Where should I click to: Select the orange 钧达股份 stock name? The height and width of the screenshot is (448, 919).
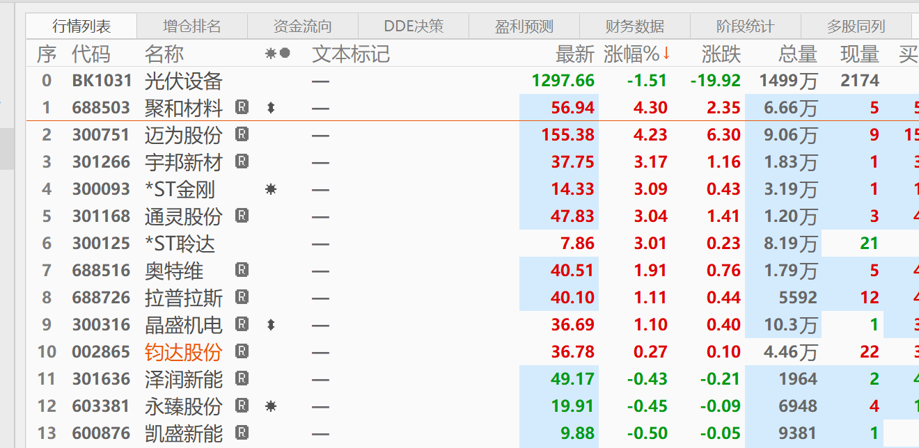(184, 352)
